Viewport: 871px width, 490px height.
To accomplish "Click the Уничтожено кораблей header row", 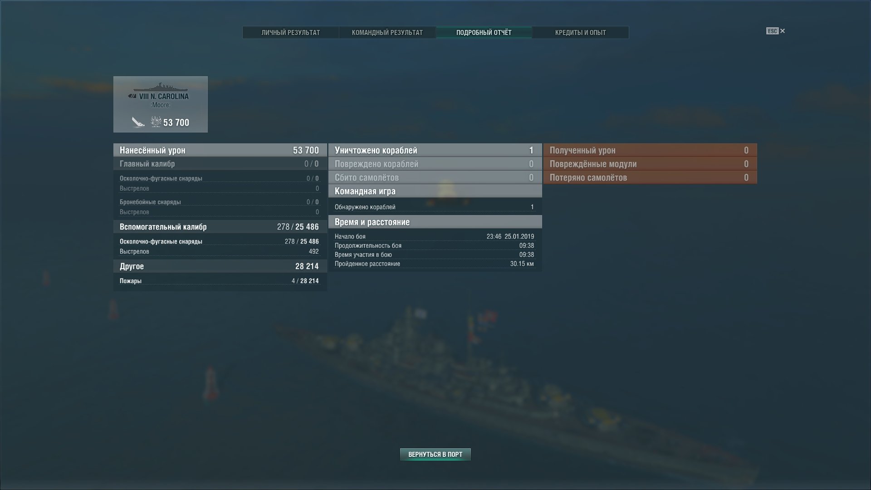I will click(x=435, y=150).
